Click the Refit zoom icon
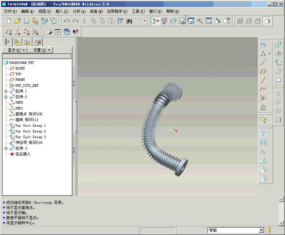The image size is (285, 235). pyautogui.click(x=209, y=21)
